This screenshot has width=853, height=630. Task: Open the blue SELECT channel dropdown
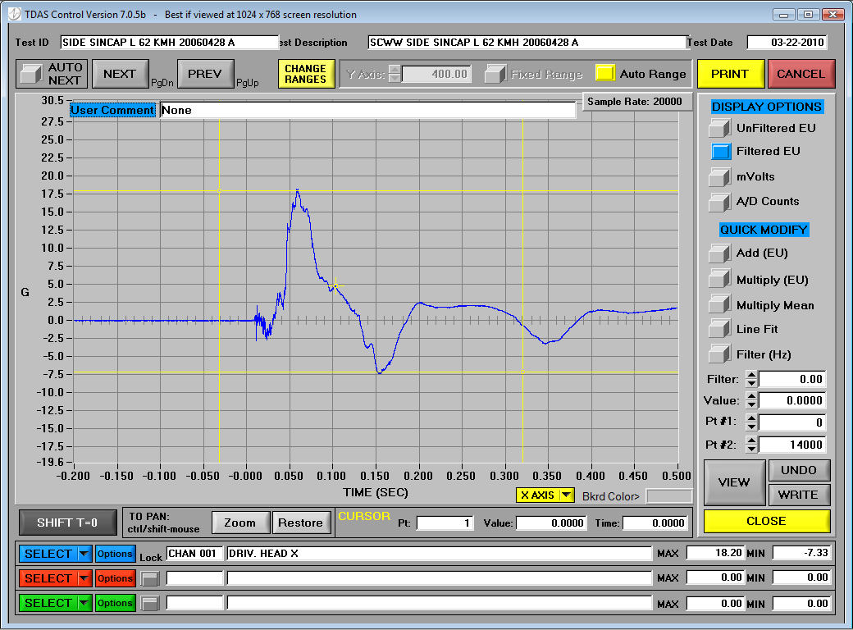56,554
